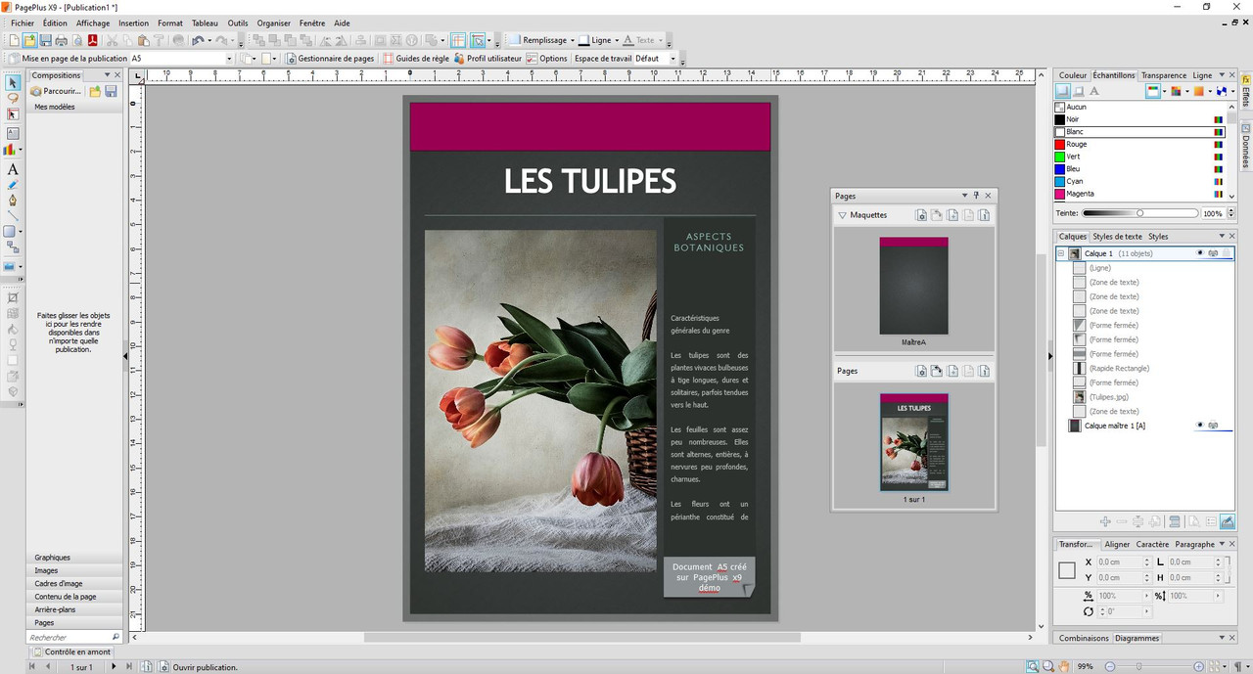The image size is (1253, 674).
Task: Open the Données side tab
Action: tap(1246, 145)
